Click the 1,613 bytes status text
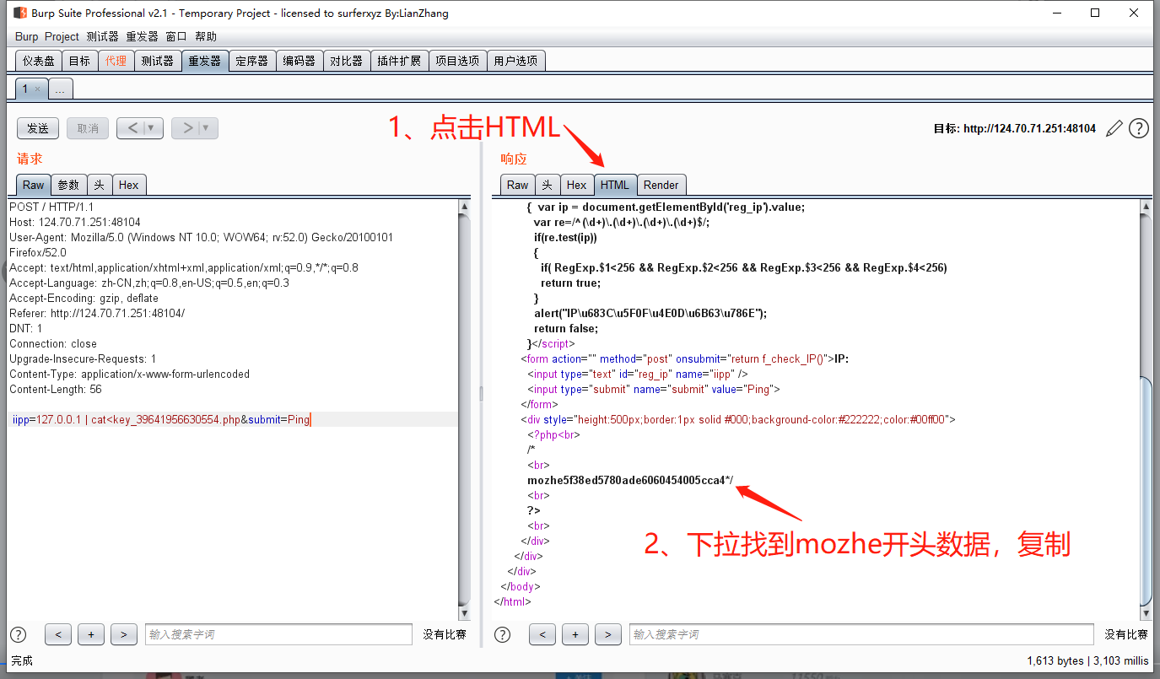This screenshot has width=1160, height=679. (x=1055, y=660)
